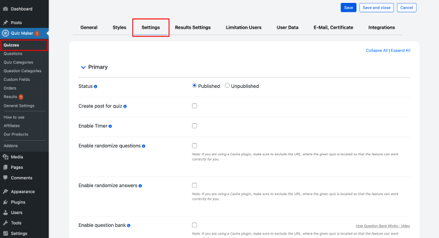Click the Plugins icon in sidebar
This screenshot has height=238, width=439.
(x=5, y=202)
